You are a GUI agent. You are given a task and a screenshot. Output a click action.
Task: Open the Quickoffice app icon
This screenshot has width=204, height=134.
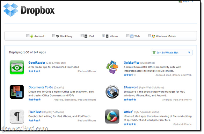[x=112, y=67]
